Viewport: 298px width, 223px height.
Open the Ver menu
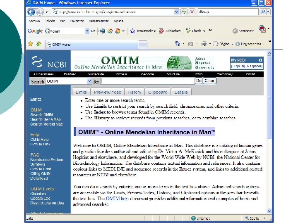[62, 21]
